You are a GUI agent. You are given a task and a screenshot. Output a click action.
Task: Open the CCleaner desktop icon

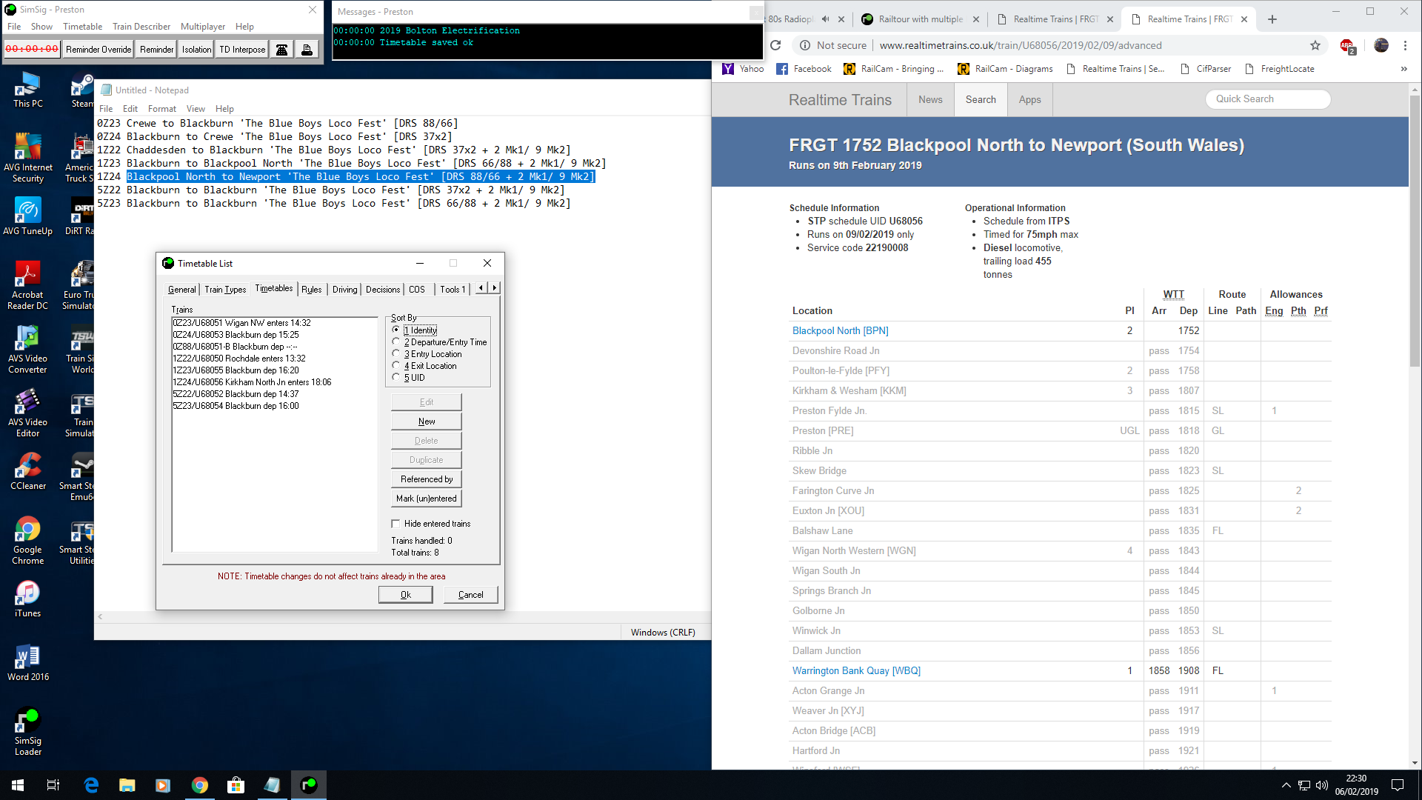point(27,472)
